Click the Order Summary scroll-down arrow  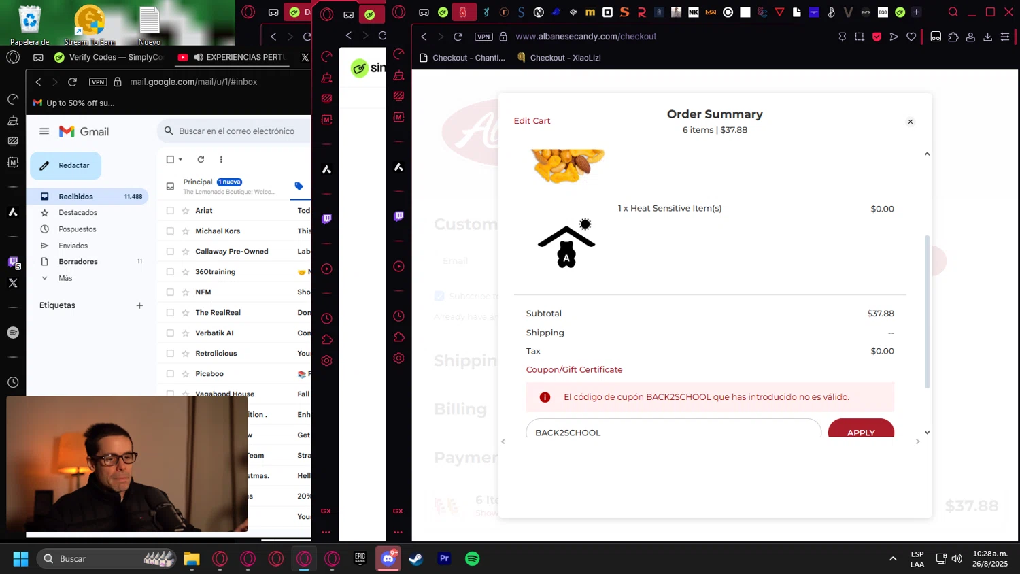[927, 433]
